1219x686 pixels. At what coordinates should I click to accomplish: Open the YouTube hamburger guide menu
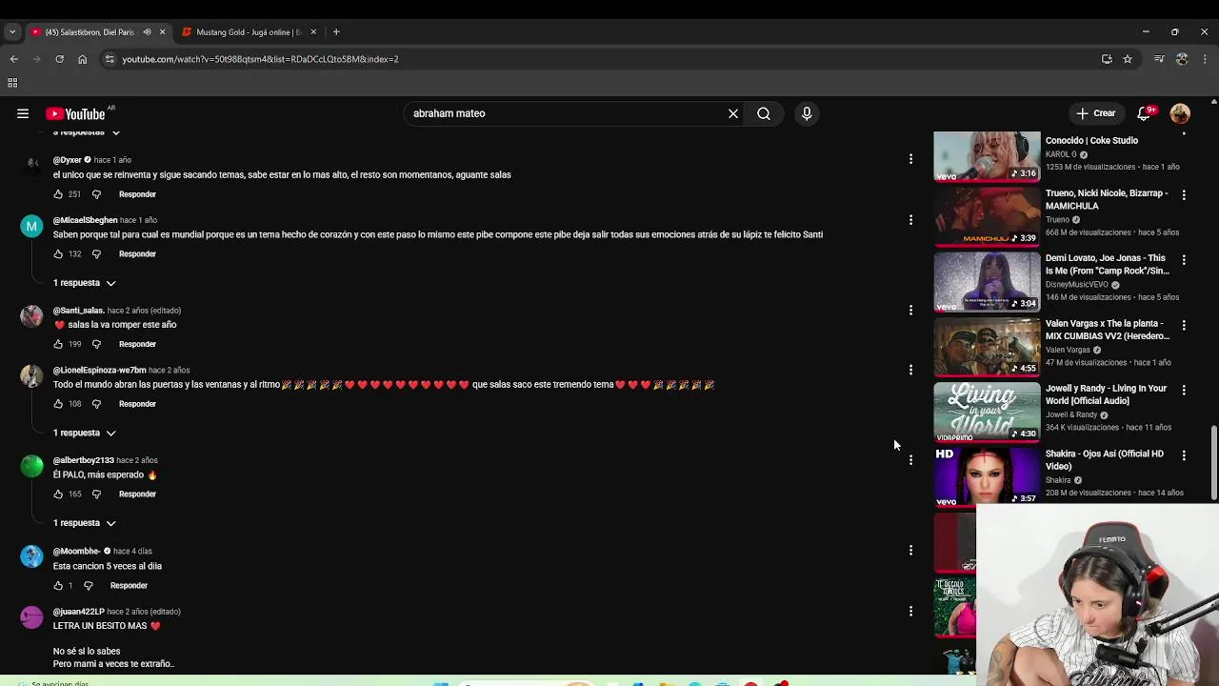click(x=23, y=113)
